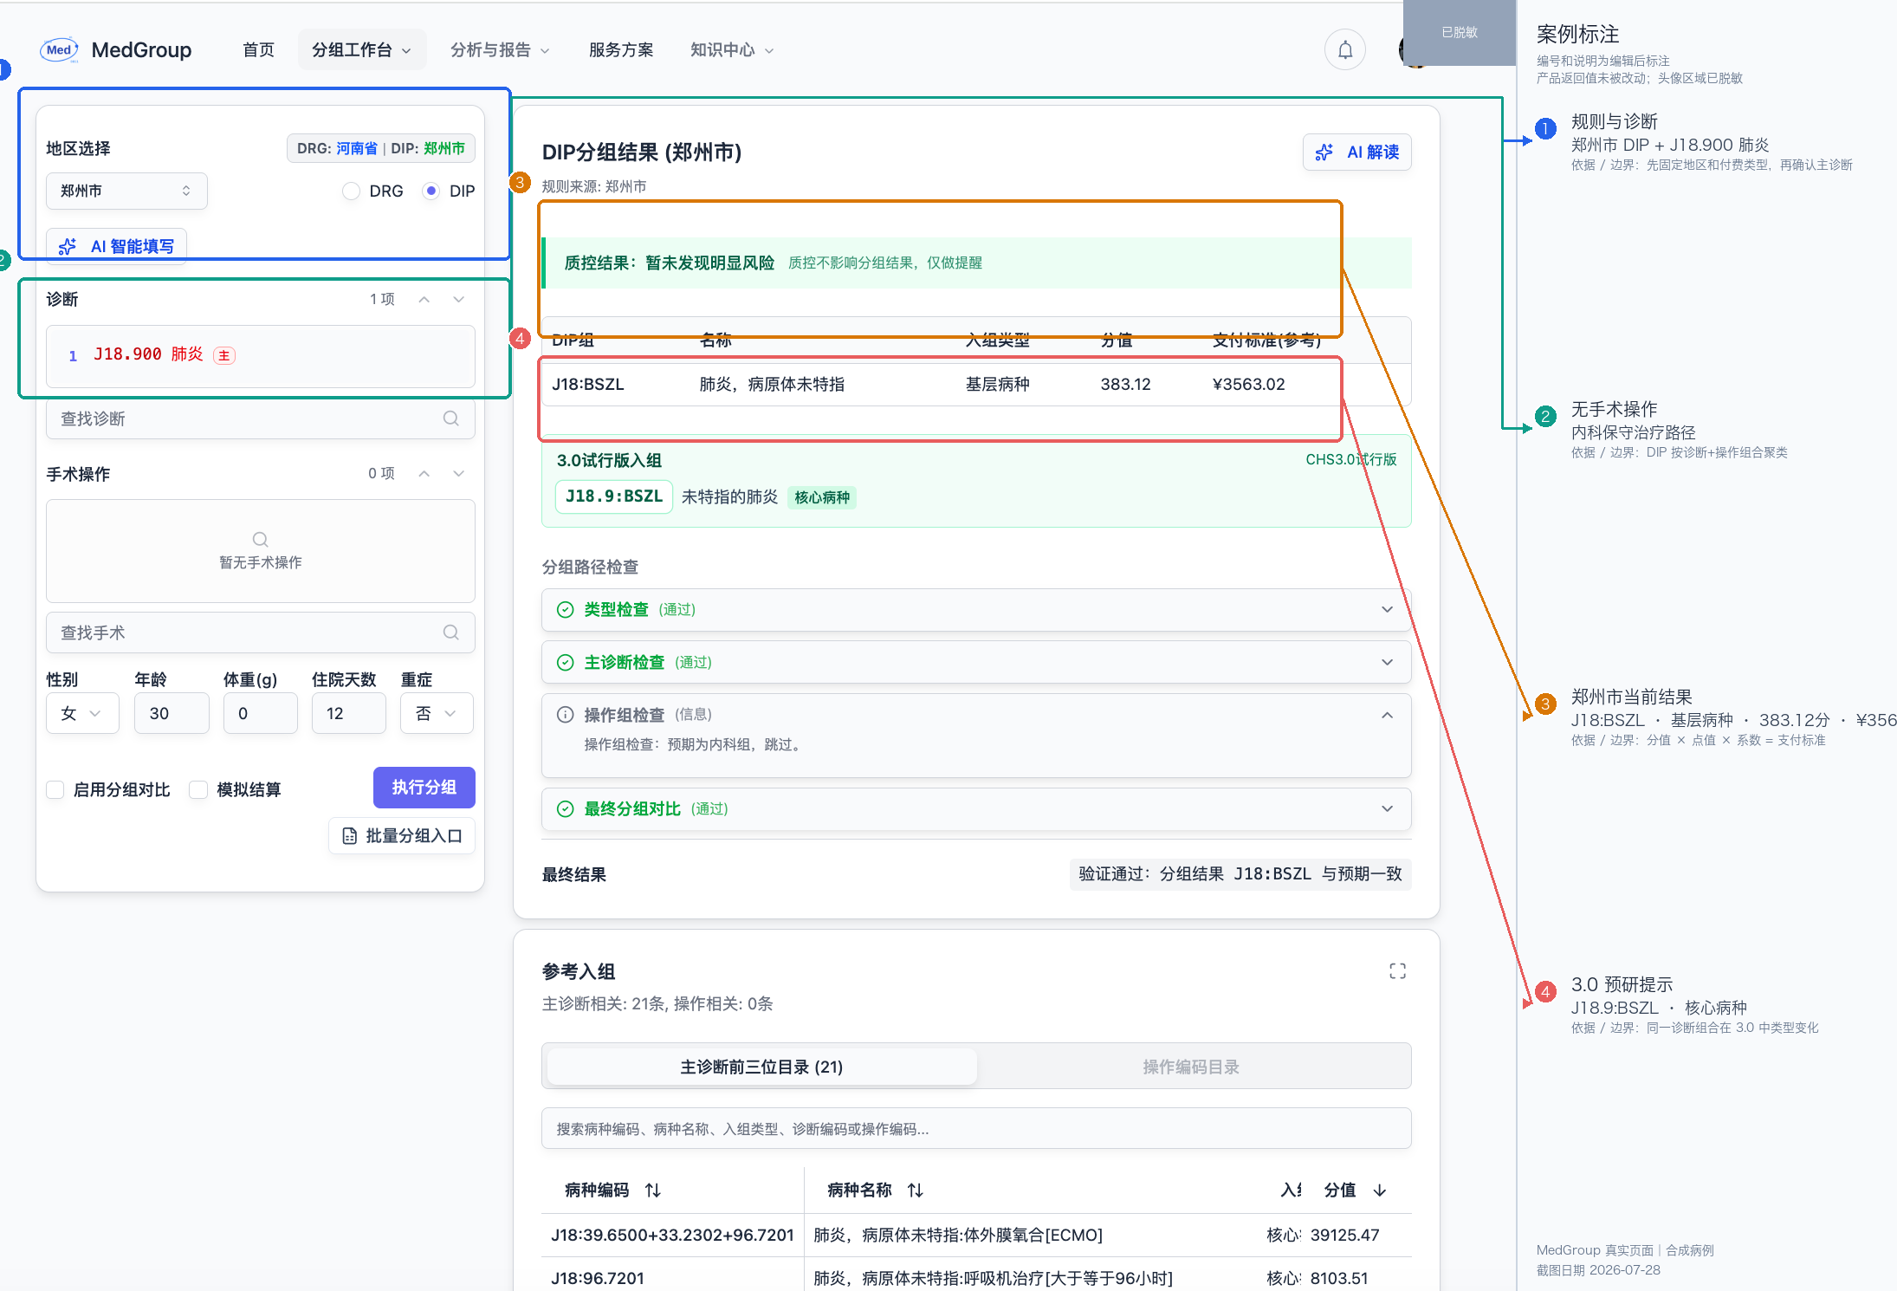1897x1291 pixels.
Task: Click the MedGroup logo icon
Action: click(x=59, y=49)
